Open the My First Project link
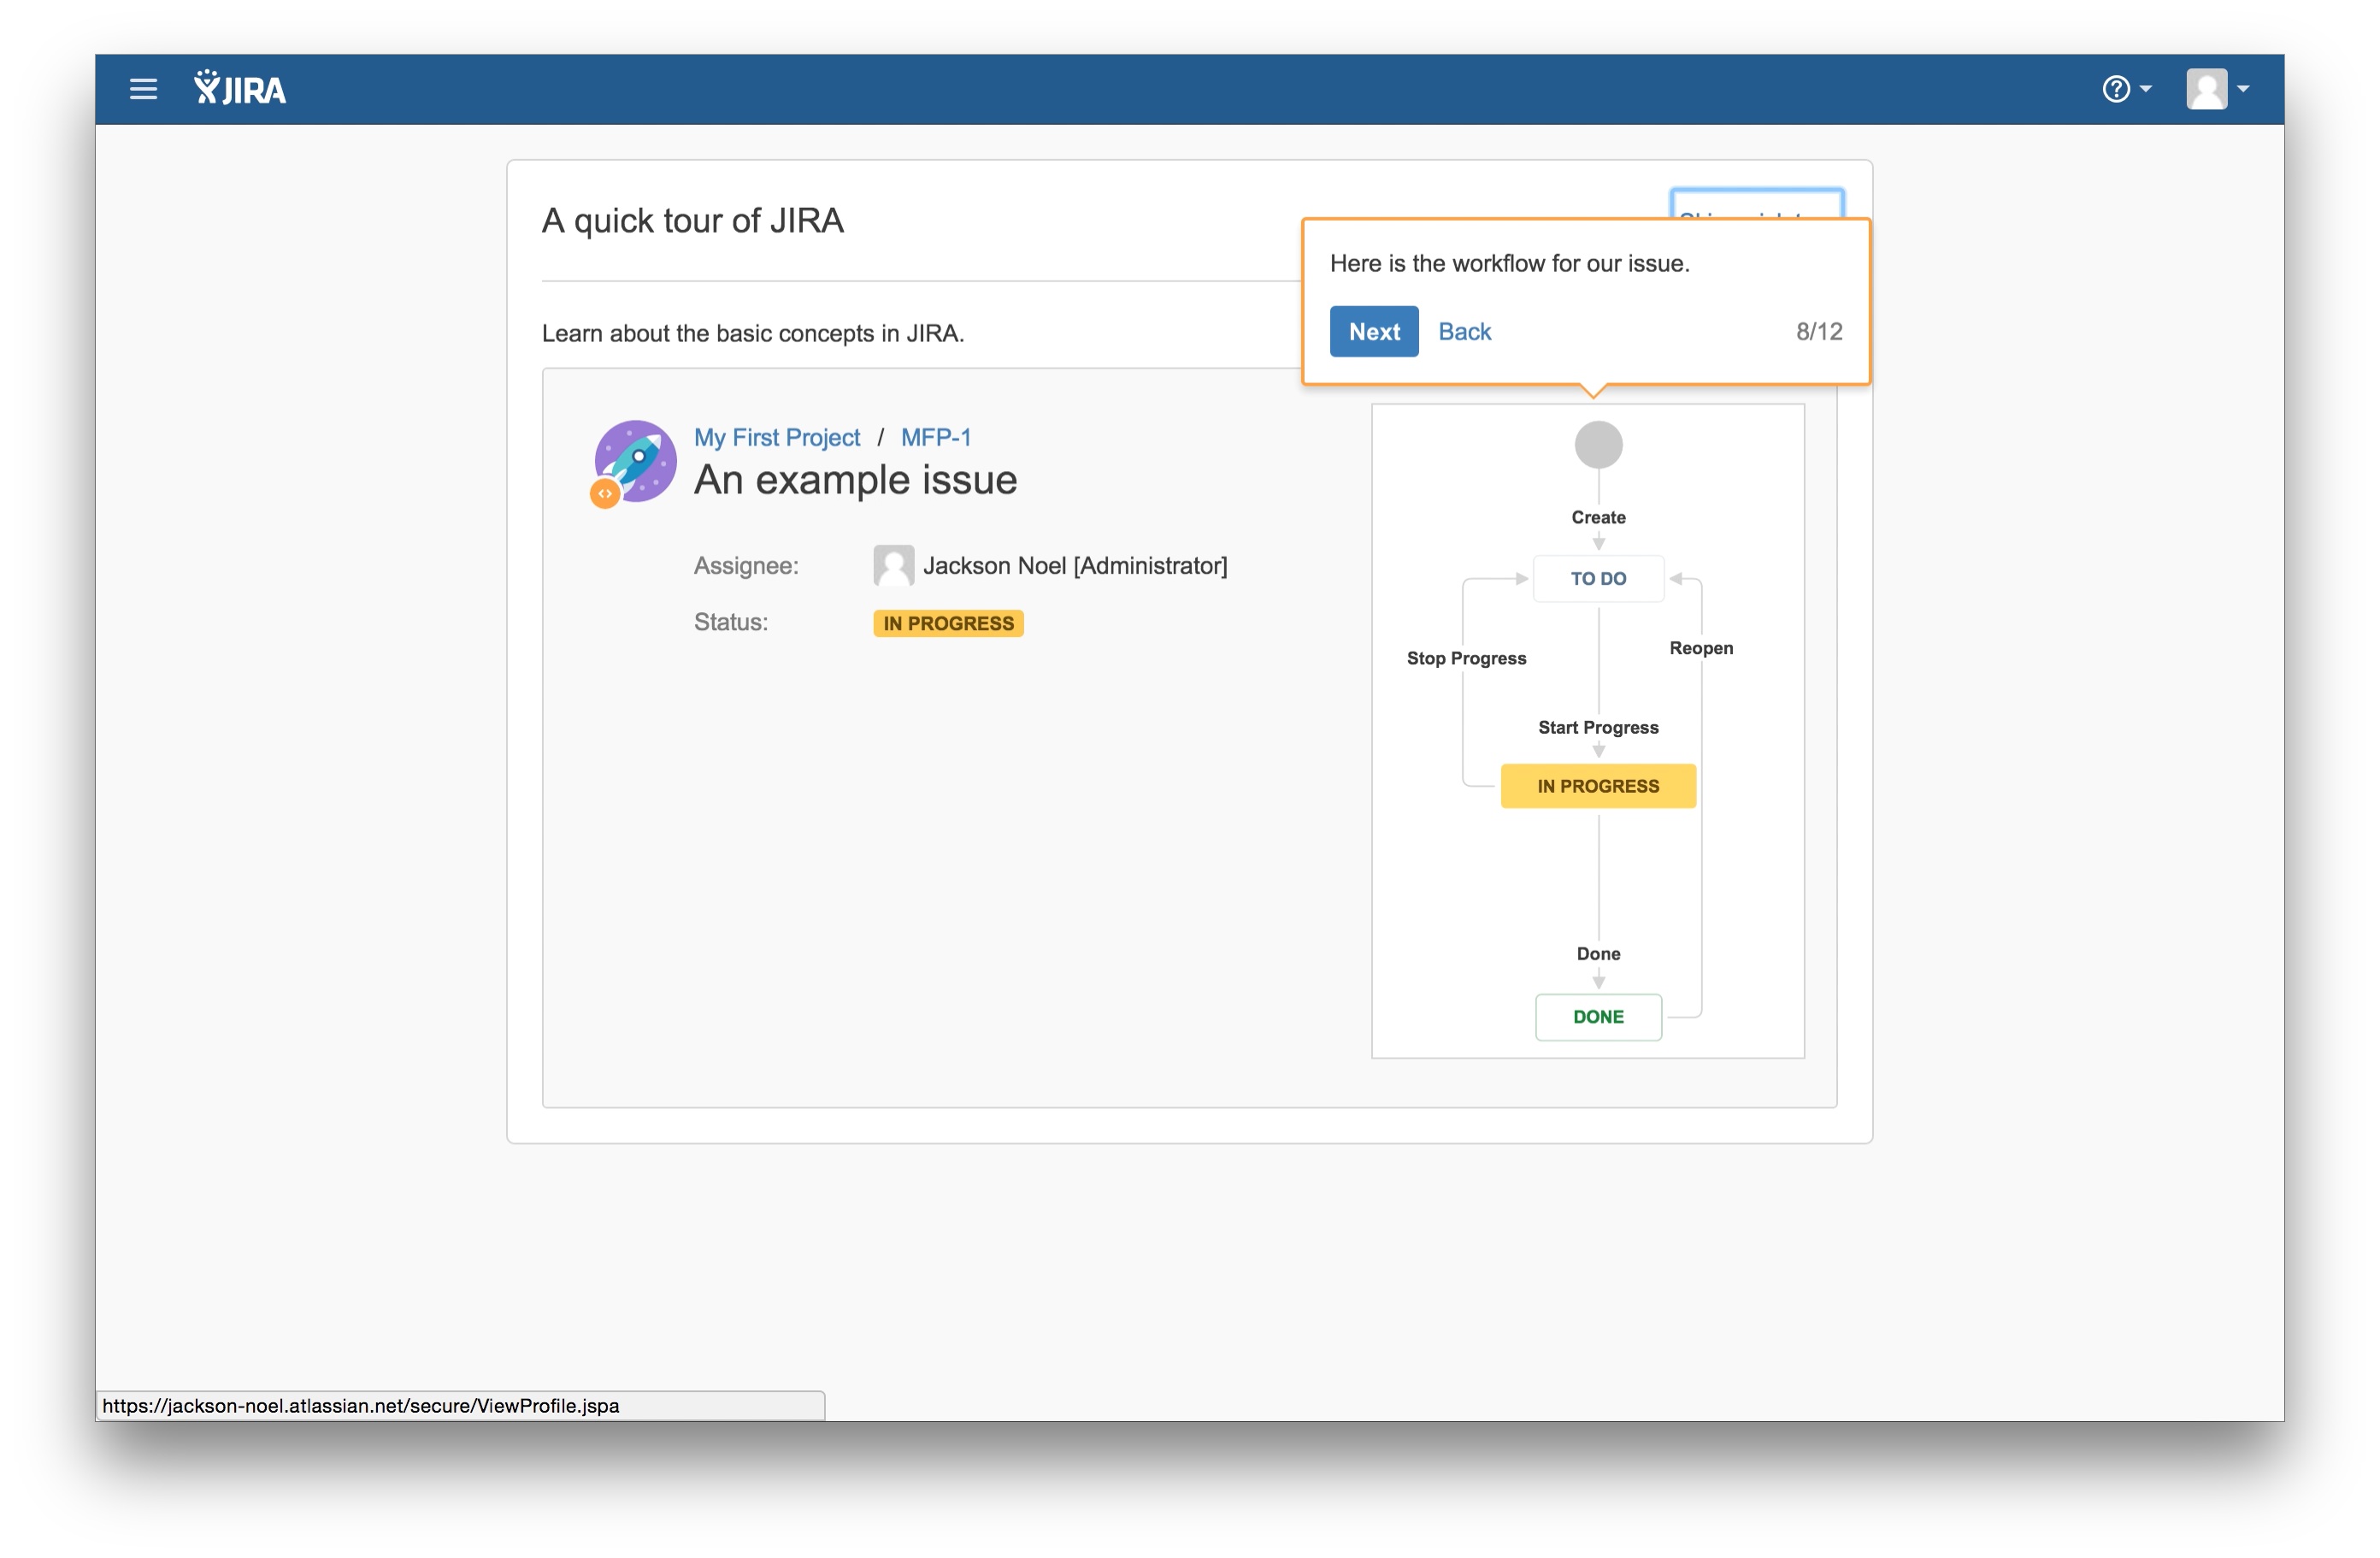The height and width of the screenshot is (1558, 2380). tap(777, 437)
